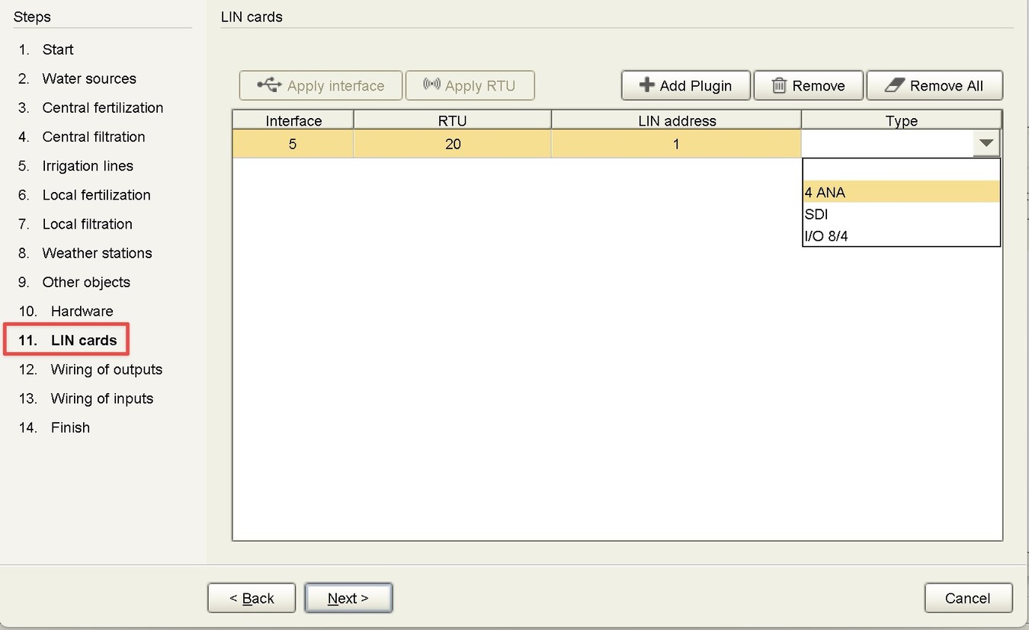This screenshot has height=630, width=1029.
Task: Select the blank option in Type list
Action: click(x=901, y=170)
